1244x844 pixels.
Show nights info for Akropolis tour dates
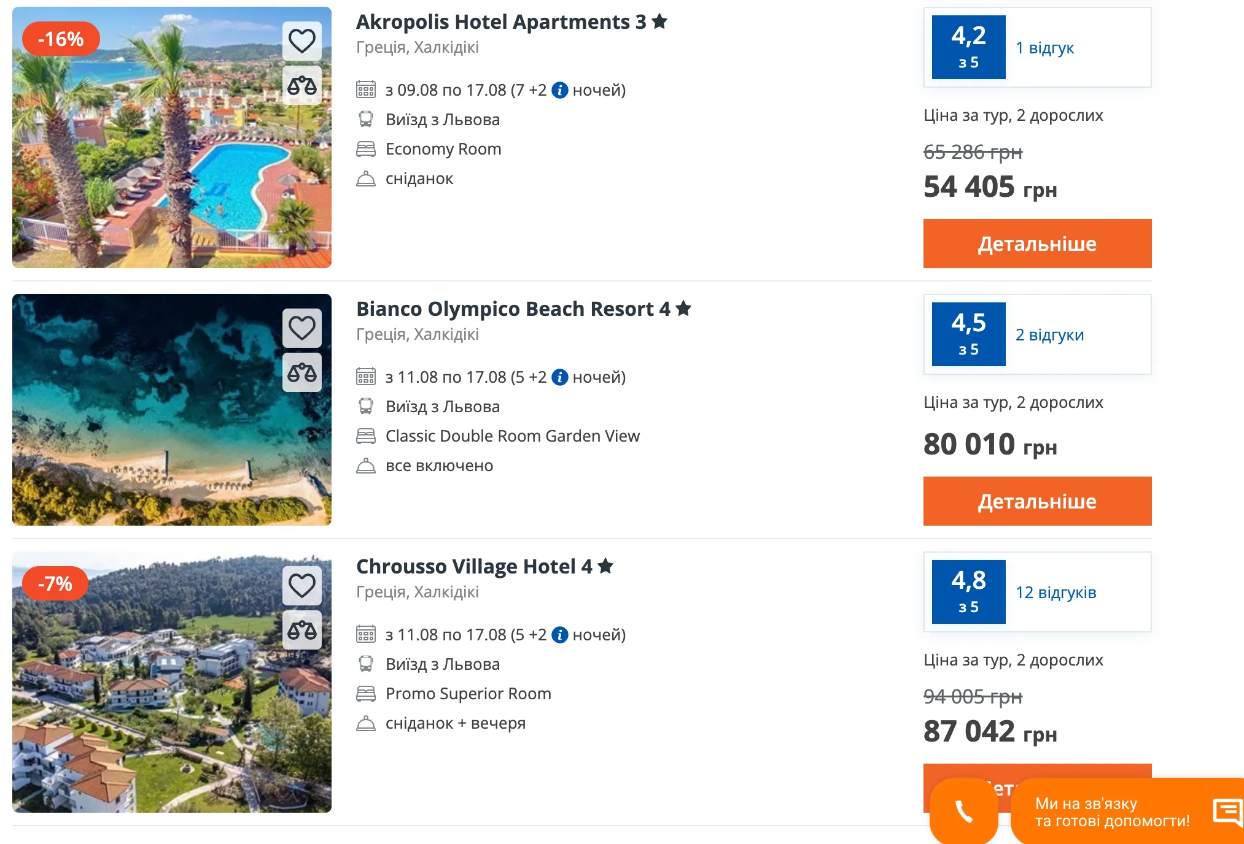click(x=559, y=90)
